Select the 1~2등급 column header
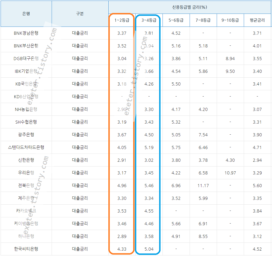Screen dimensions: 272x256 (x=122, y=20)
